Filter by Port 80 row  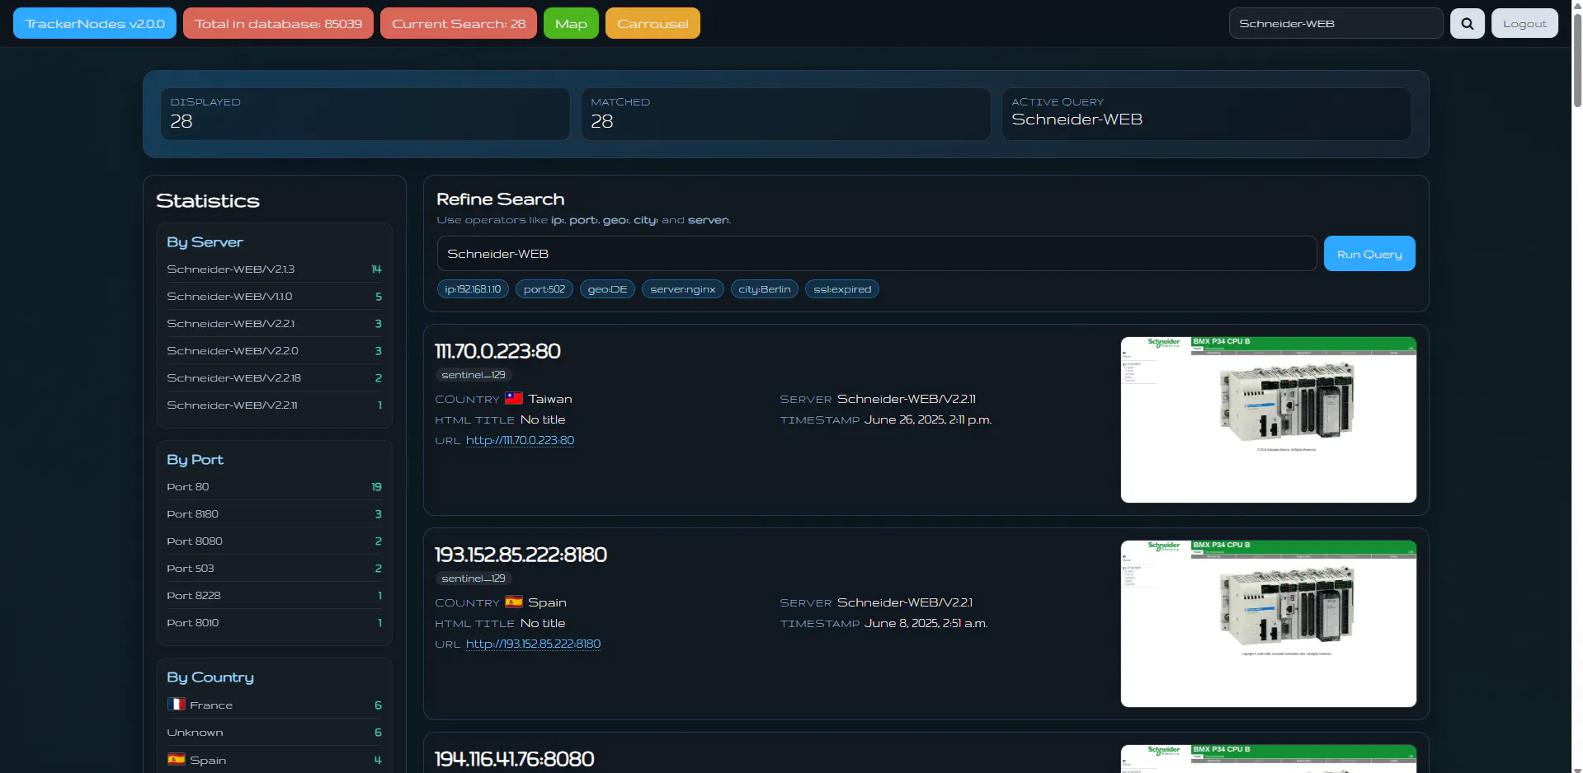(x=274, y=487)
